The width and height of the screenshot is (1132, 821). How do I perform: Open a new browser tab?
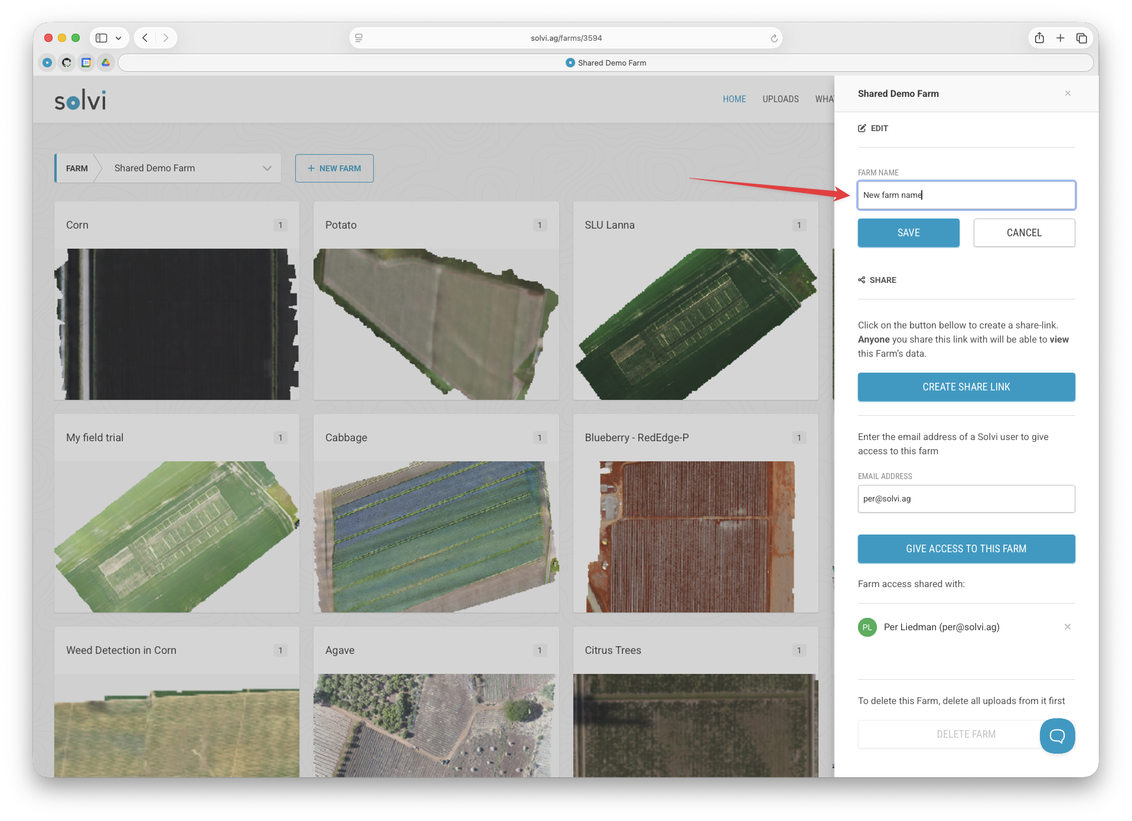click(1061, 38)
